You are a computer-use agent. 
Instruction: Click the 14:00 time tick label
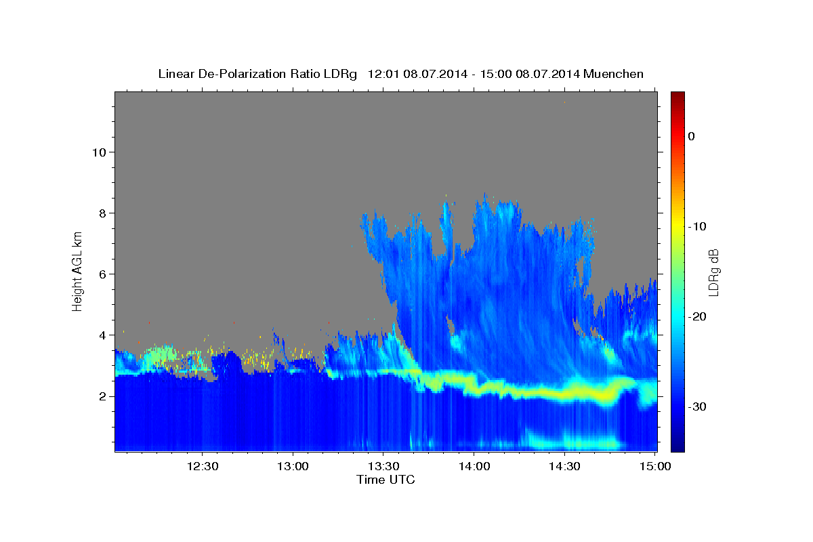coord(474,467)
